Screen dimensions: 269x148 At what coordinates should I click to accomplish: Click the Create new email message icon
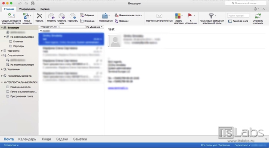coord(11,16)
